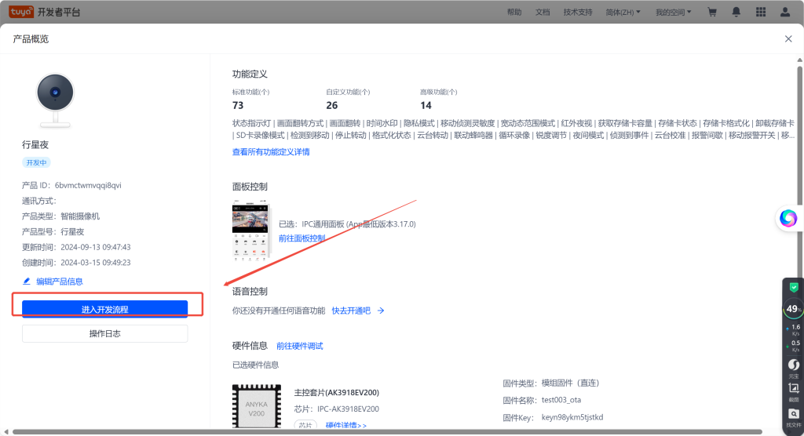
Task: Expand the 我的空间 dropdown
Action: [673, 13]
